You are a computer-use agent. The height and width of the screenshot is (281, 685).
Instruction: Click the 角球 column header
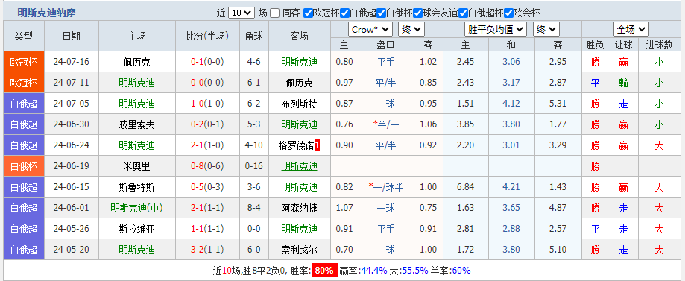pyautogui.click(x=254, y=37)
